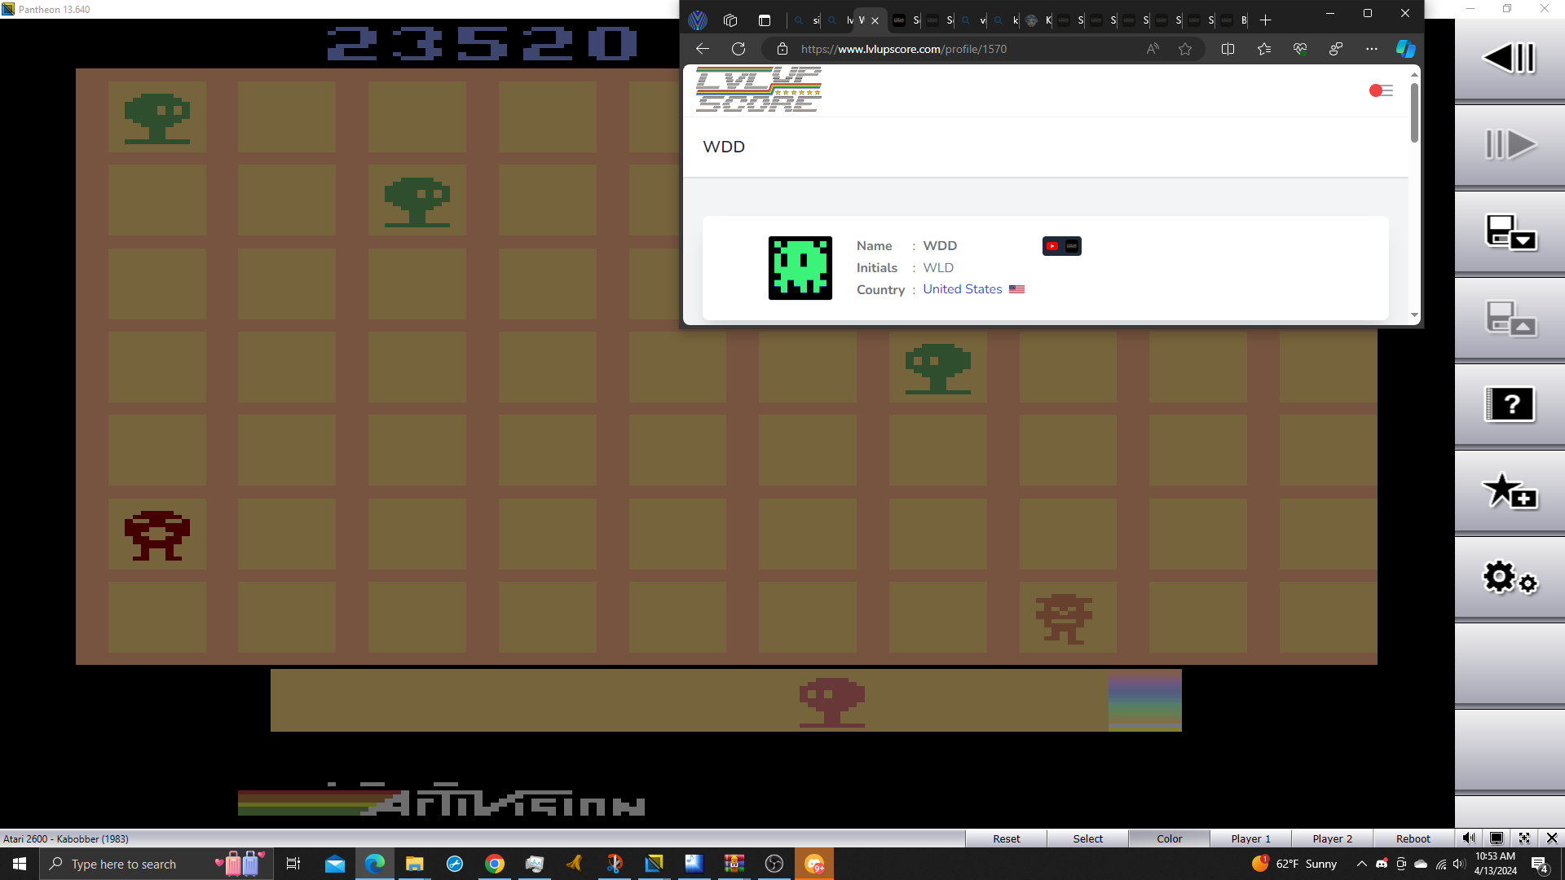Click the pause/step forward button in Pantheon
1565x880 pixels.
pos(1509,145)
